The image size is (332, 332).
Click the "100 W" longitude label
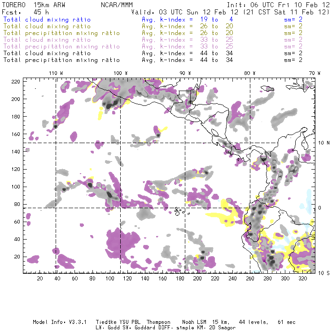pos(121,73)
